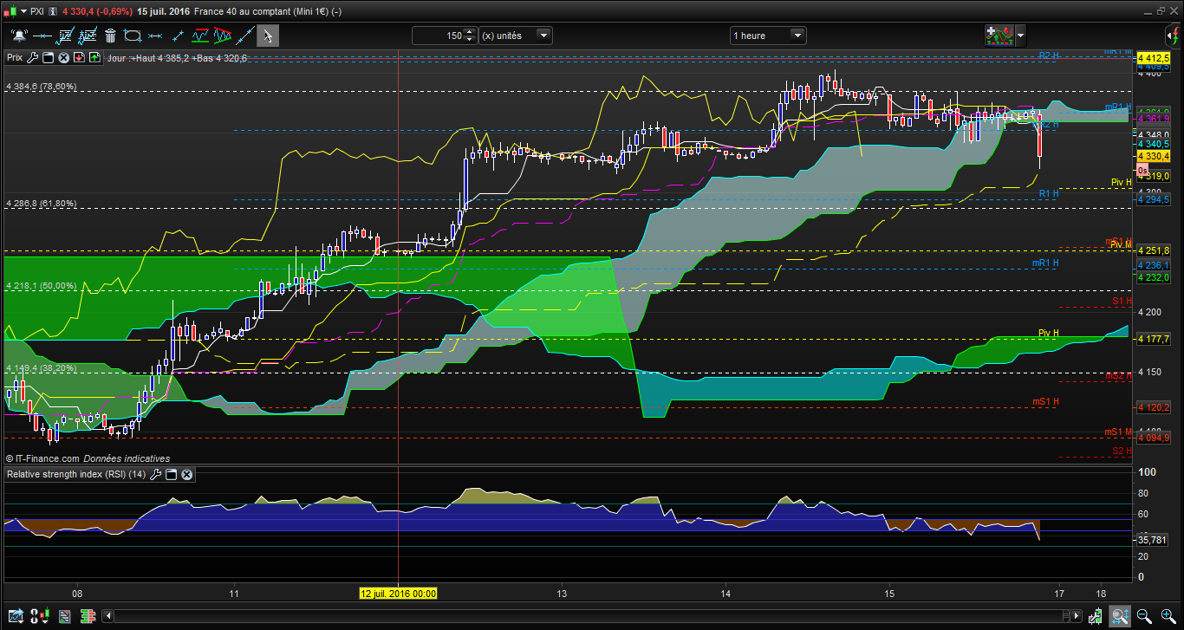Screen dimensions: 1184x630
Task: Toggle the highlighted zoom selection tool
Action: [1120, 616]
